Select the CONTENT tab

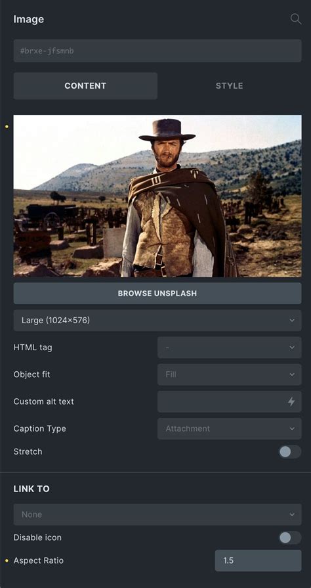point(85,86)
